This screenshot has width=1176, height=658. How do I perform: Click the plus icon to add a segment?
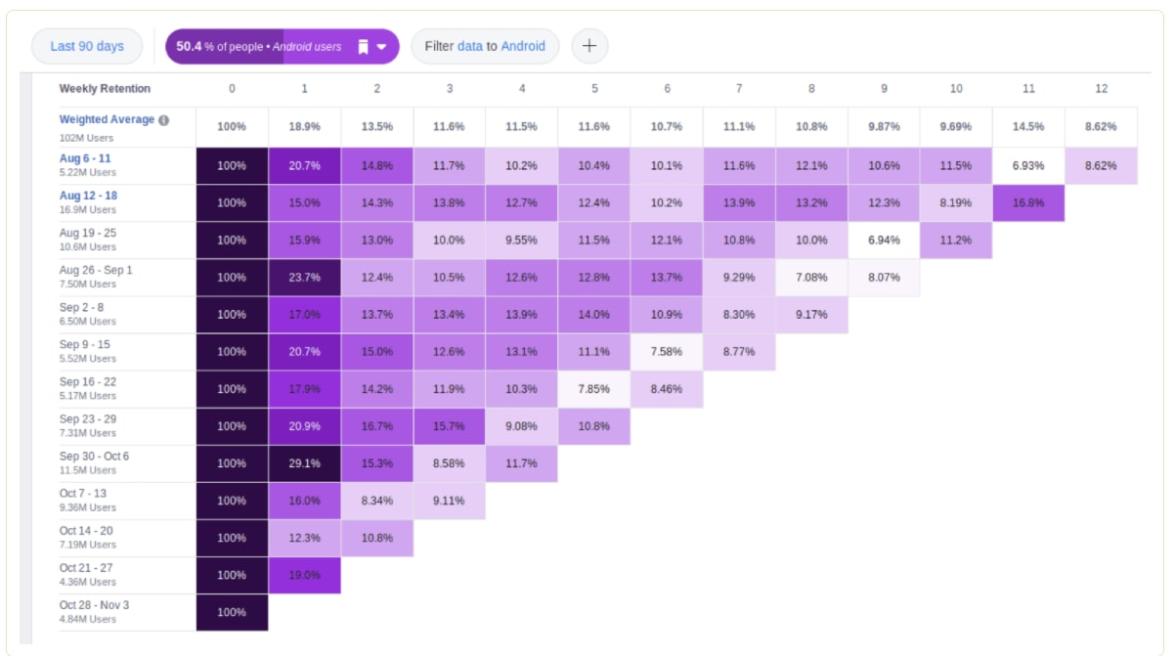(589, 45)
